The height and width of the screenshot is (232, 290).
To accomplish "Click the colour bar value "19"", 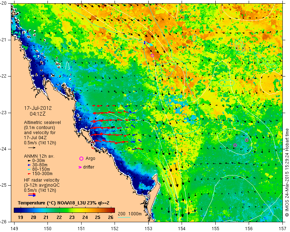I will (20, 217).
